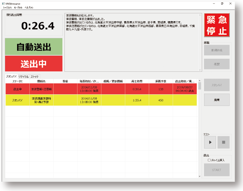The image size is (243, 191).
Task: Hit the red 緊急停止 emergency stop button
Action: click(217, 25)
